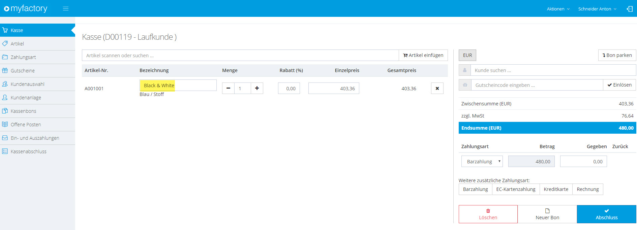Viewport: 637px width, 230px height.
Task: Toggle the hamburger sidebar menu
Action: pos(66,9)
